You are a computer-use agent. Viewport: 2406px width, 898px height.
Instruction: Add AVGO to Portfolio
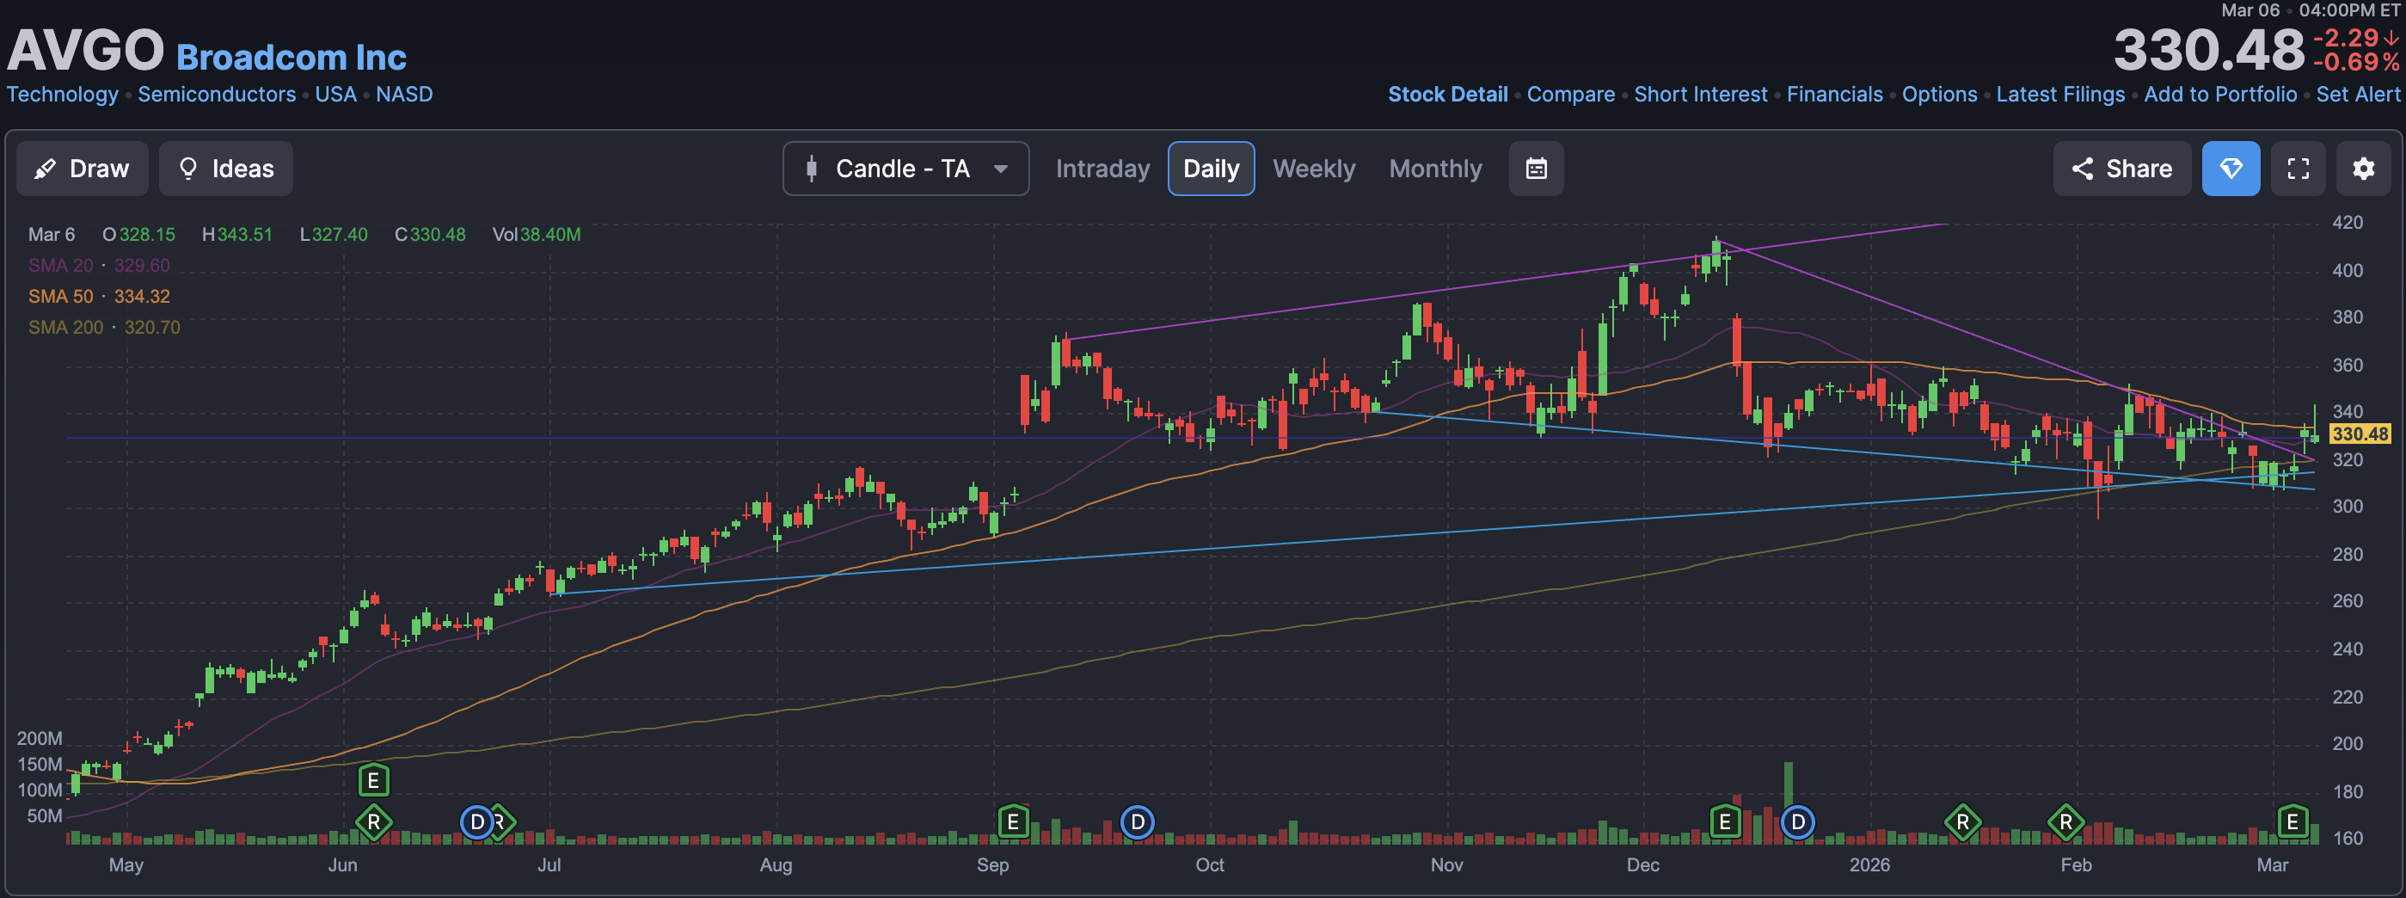2221,95
